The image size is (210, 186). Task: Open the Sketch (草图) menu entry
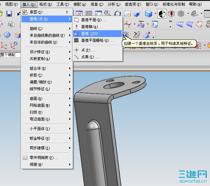point(47,12)
